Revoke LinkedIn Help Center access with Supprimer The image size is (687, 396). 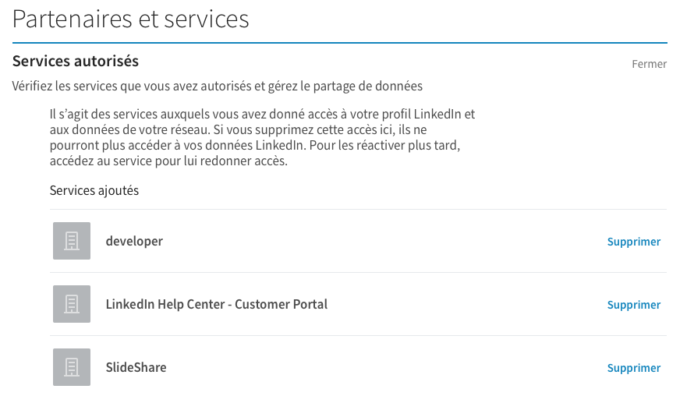click(x=633, y=305)
